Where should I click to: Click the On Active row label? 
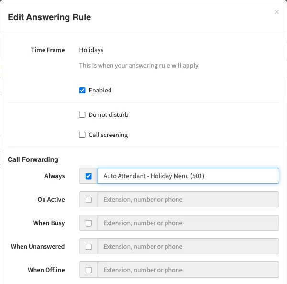point(51,199)
